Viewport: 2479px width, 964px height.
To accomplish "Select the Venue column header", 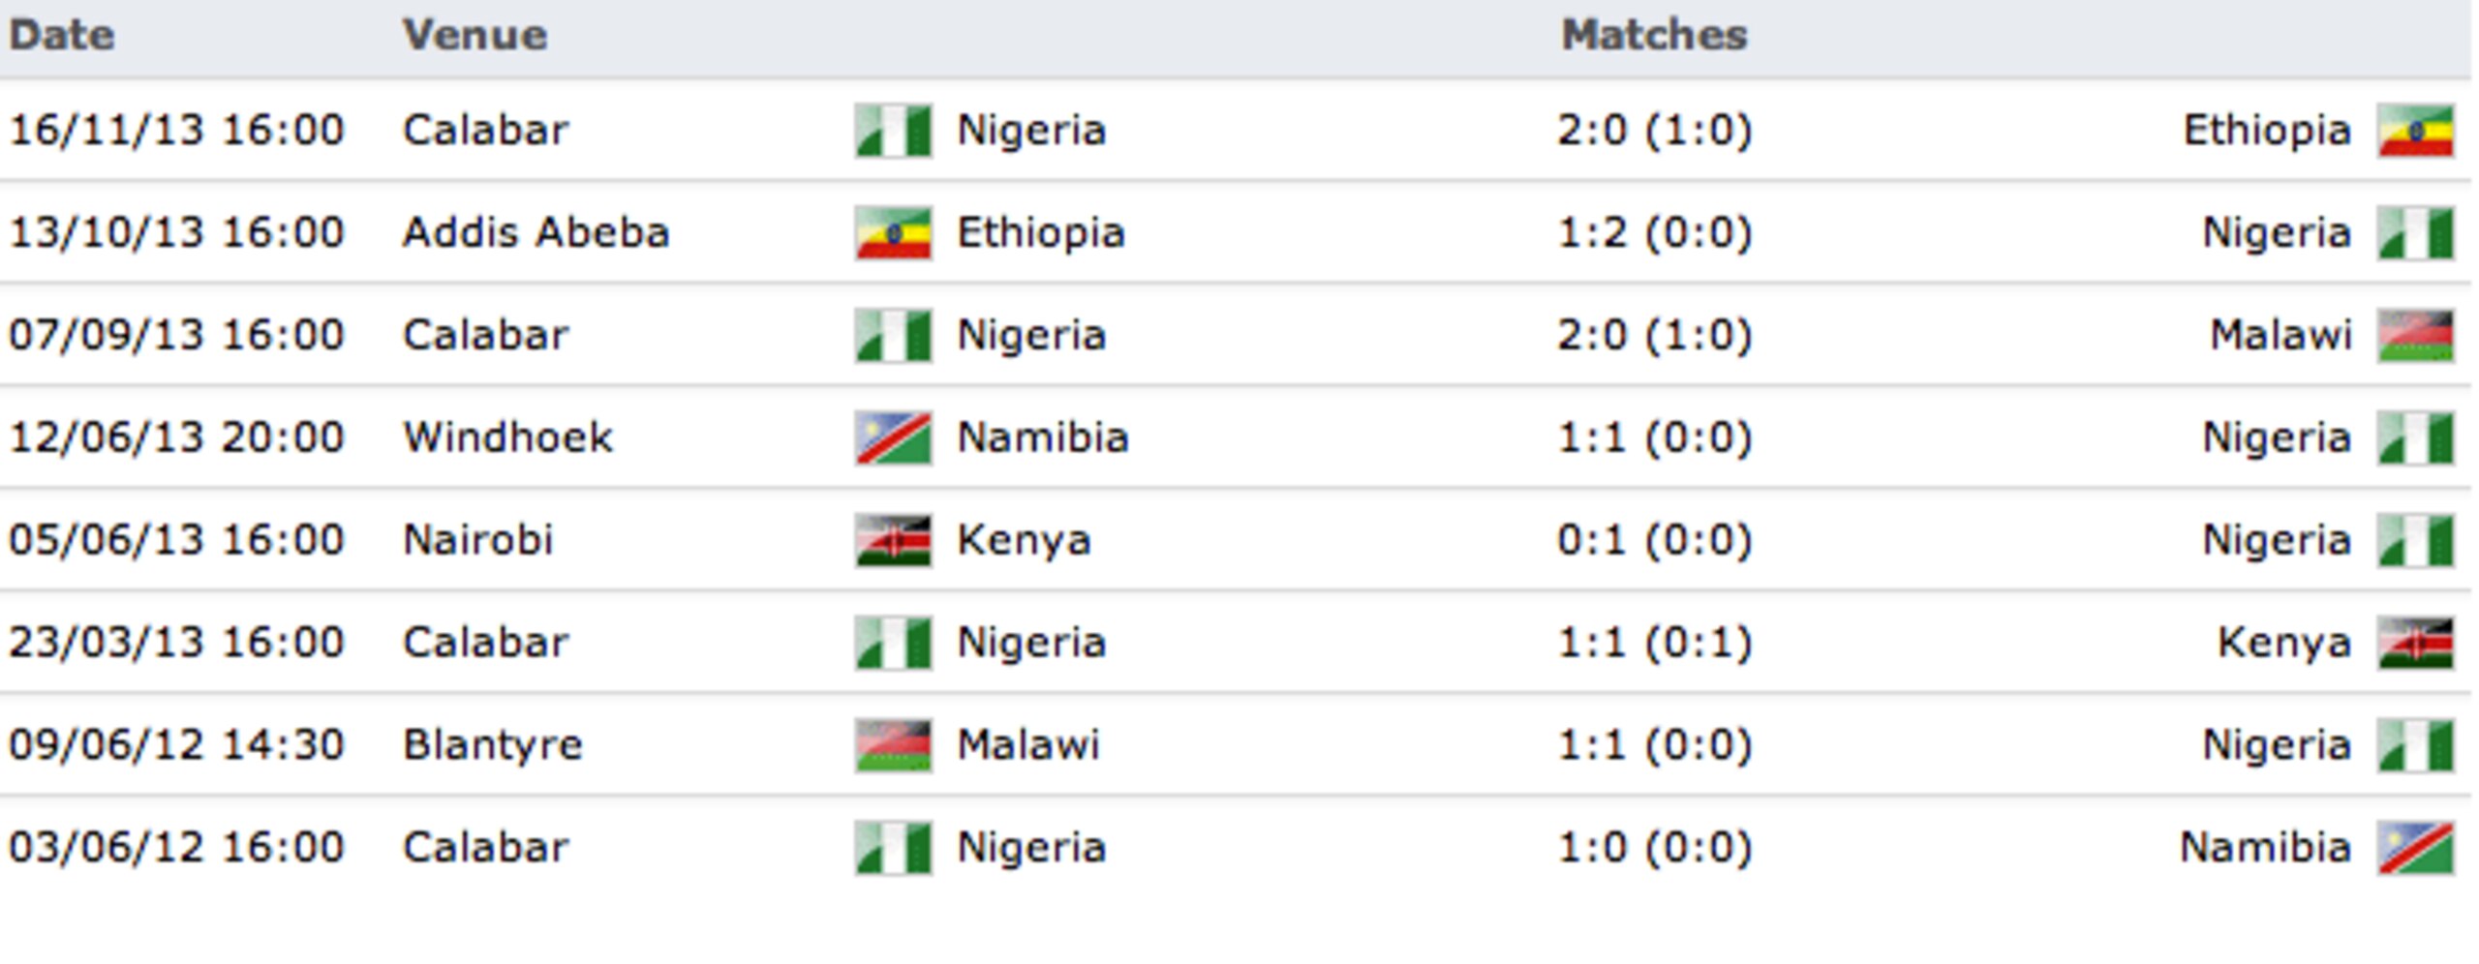I will 474,36.
